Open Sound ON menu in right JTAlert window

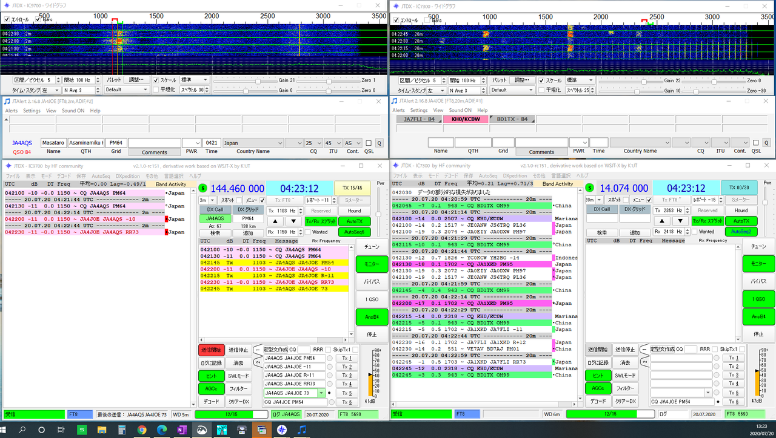click(x=460, y=111)
